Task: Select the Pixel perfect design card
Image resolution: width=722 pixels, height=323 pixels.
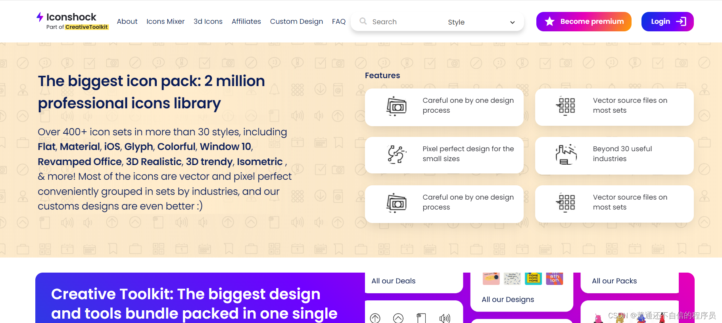Action: click(x=444, y=155)
